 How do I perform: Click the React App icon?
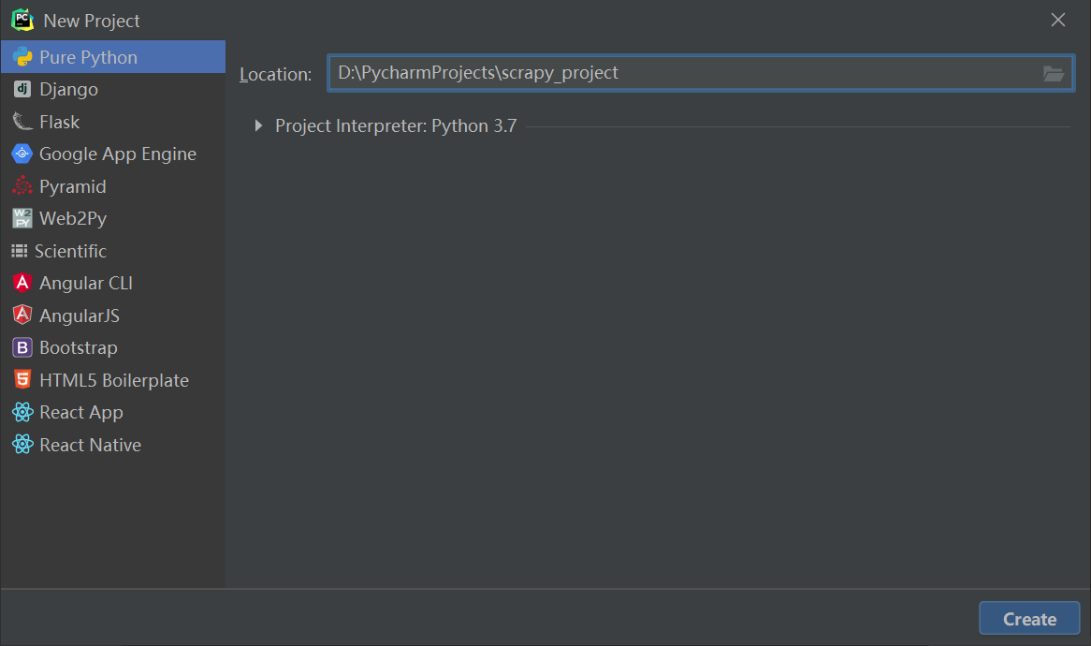(22, 413)
